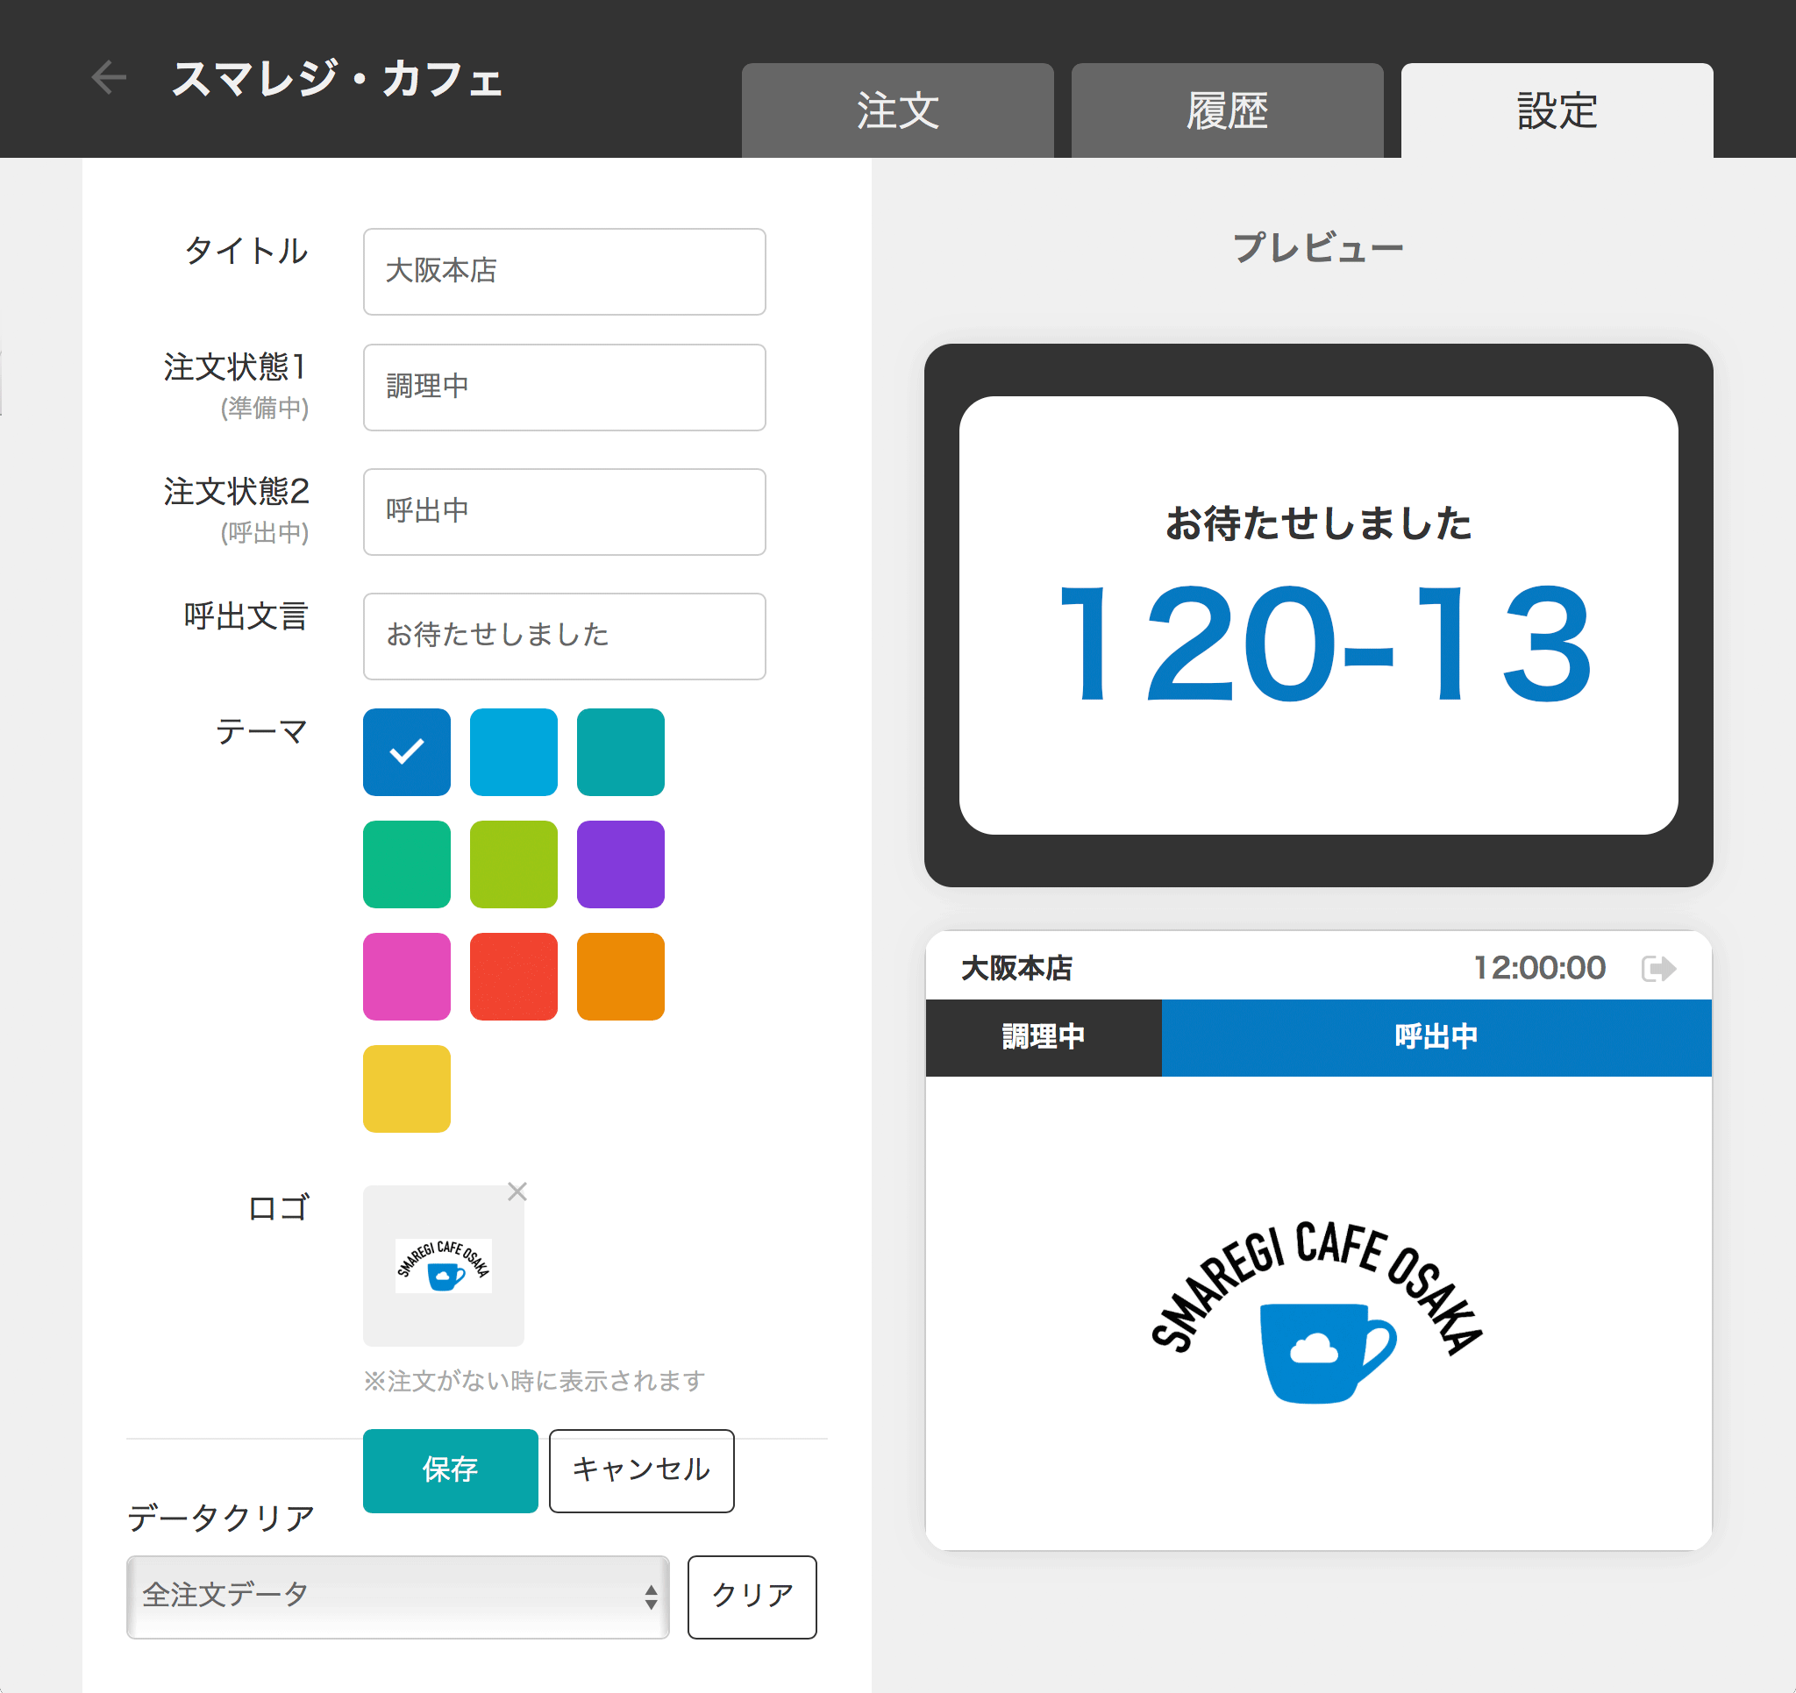
Task: Click the 注文状態1 input with 調理中
Action: [x=565, y=387]
